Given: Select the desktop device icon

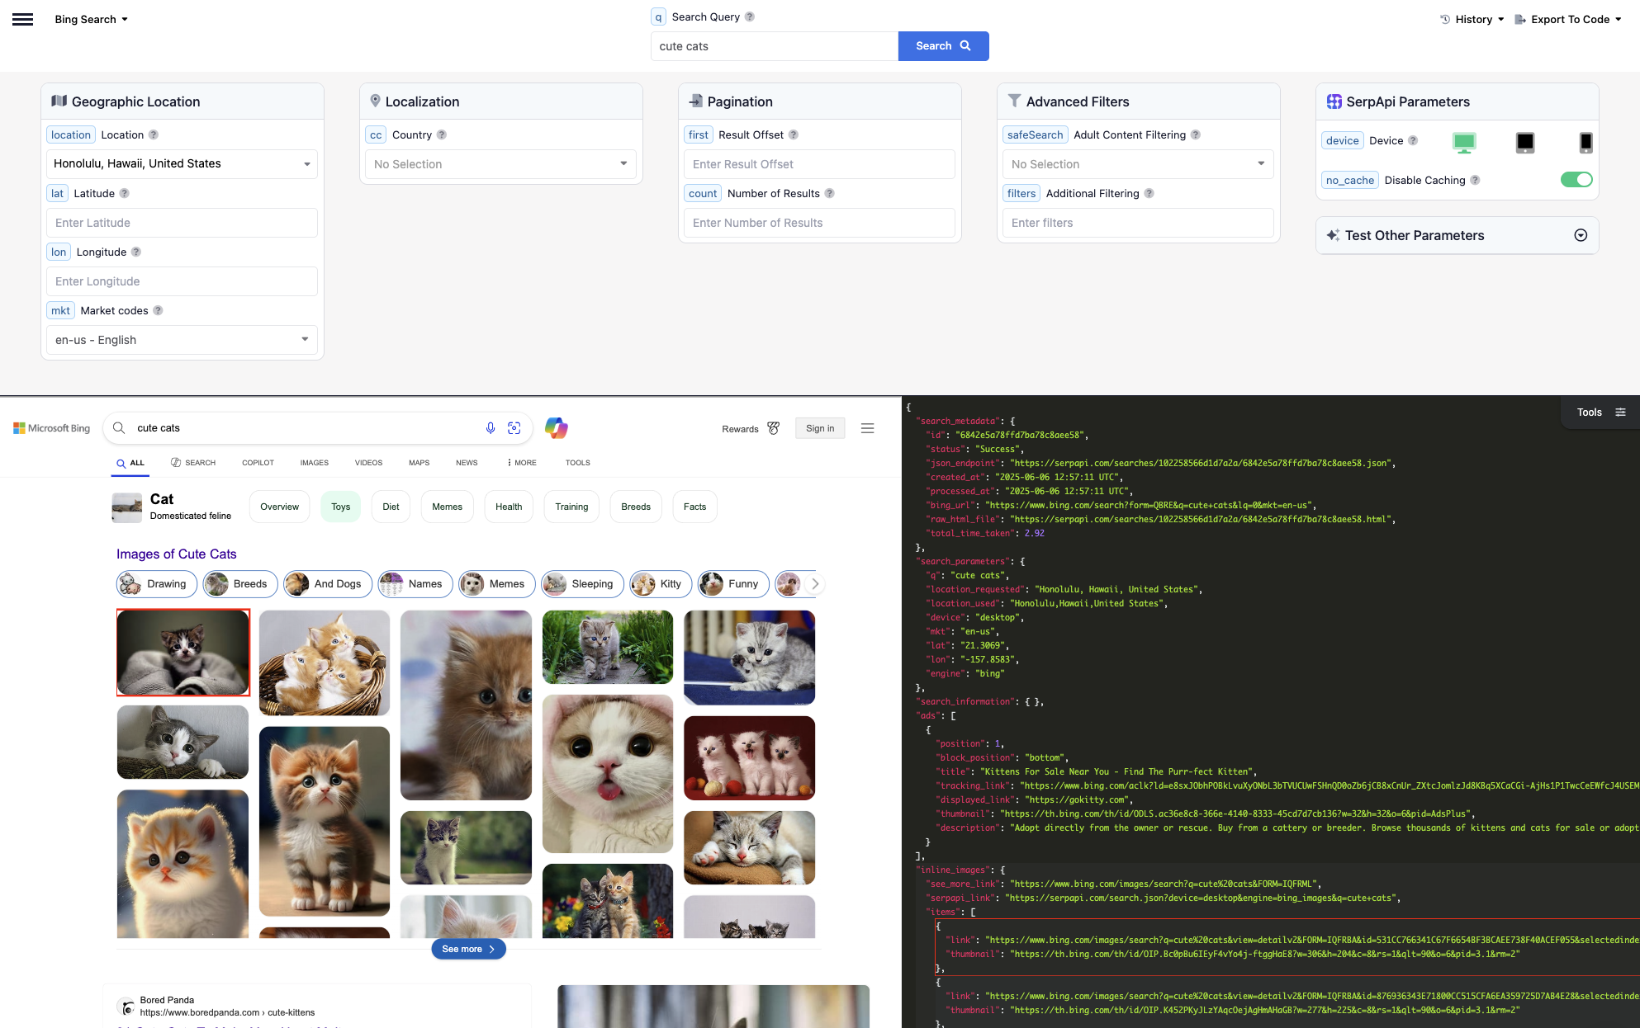Looking at the screenshot, I should point(1464,142).
